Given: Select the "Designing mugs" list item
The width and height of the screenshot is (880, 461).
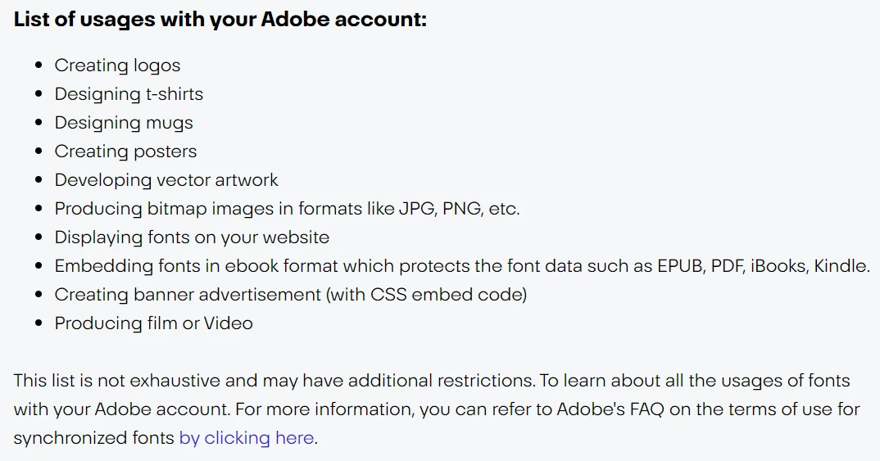Looking at the screenshot, I should (x=124, y=123).
